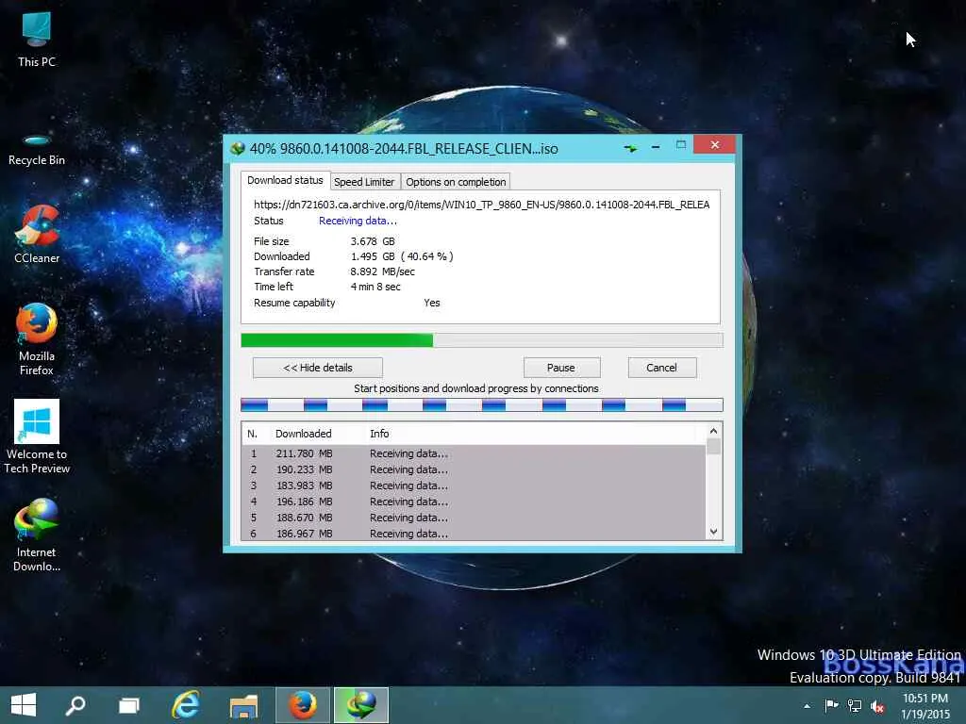Image resolution: width=966 pixels, height=724 pixels.
Task: Switch to IDM taskbar button
Action: 361,705
